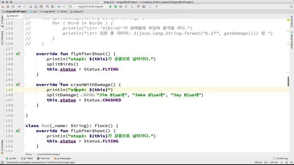Click the Replace toolbar icon
This screenshot has height=165, width=294.
pyautogui.click(x=52, y=6)
